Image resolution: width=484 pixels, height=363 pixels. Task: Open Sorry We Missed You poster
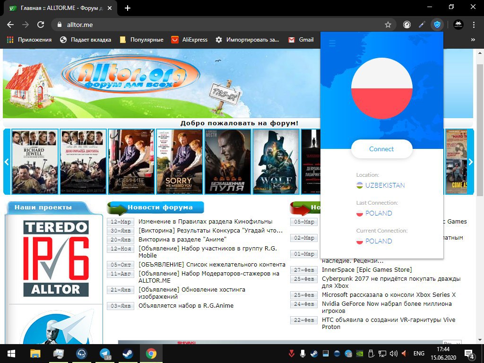(x=179, y=162)
